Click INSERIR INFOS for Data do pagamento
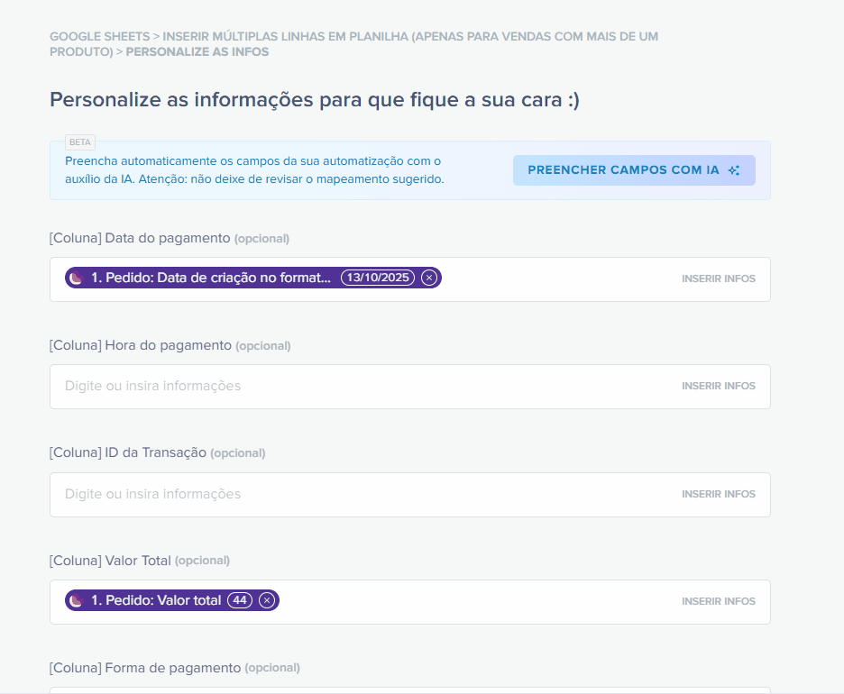Image resolution: width=844 pixels, height=694 pixels. click(719, 278)
